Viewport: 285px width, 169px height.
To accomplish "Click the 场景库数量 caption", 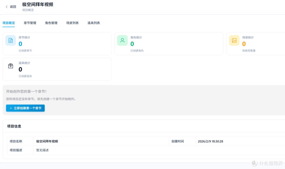I will [x=249, y=51].
